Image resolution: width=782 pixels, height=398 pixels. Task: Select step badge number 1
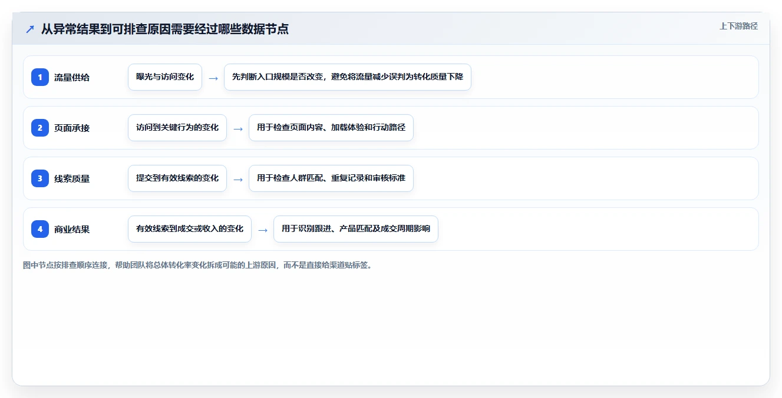(x=40, y=77)
